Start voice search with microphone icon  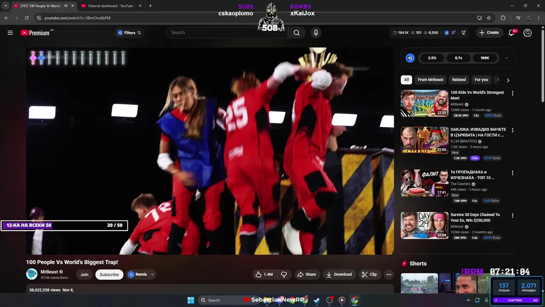click(316, 32)
